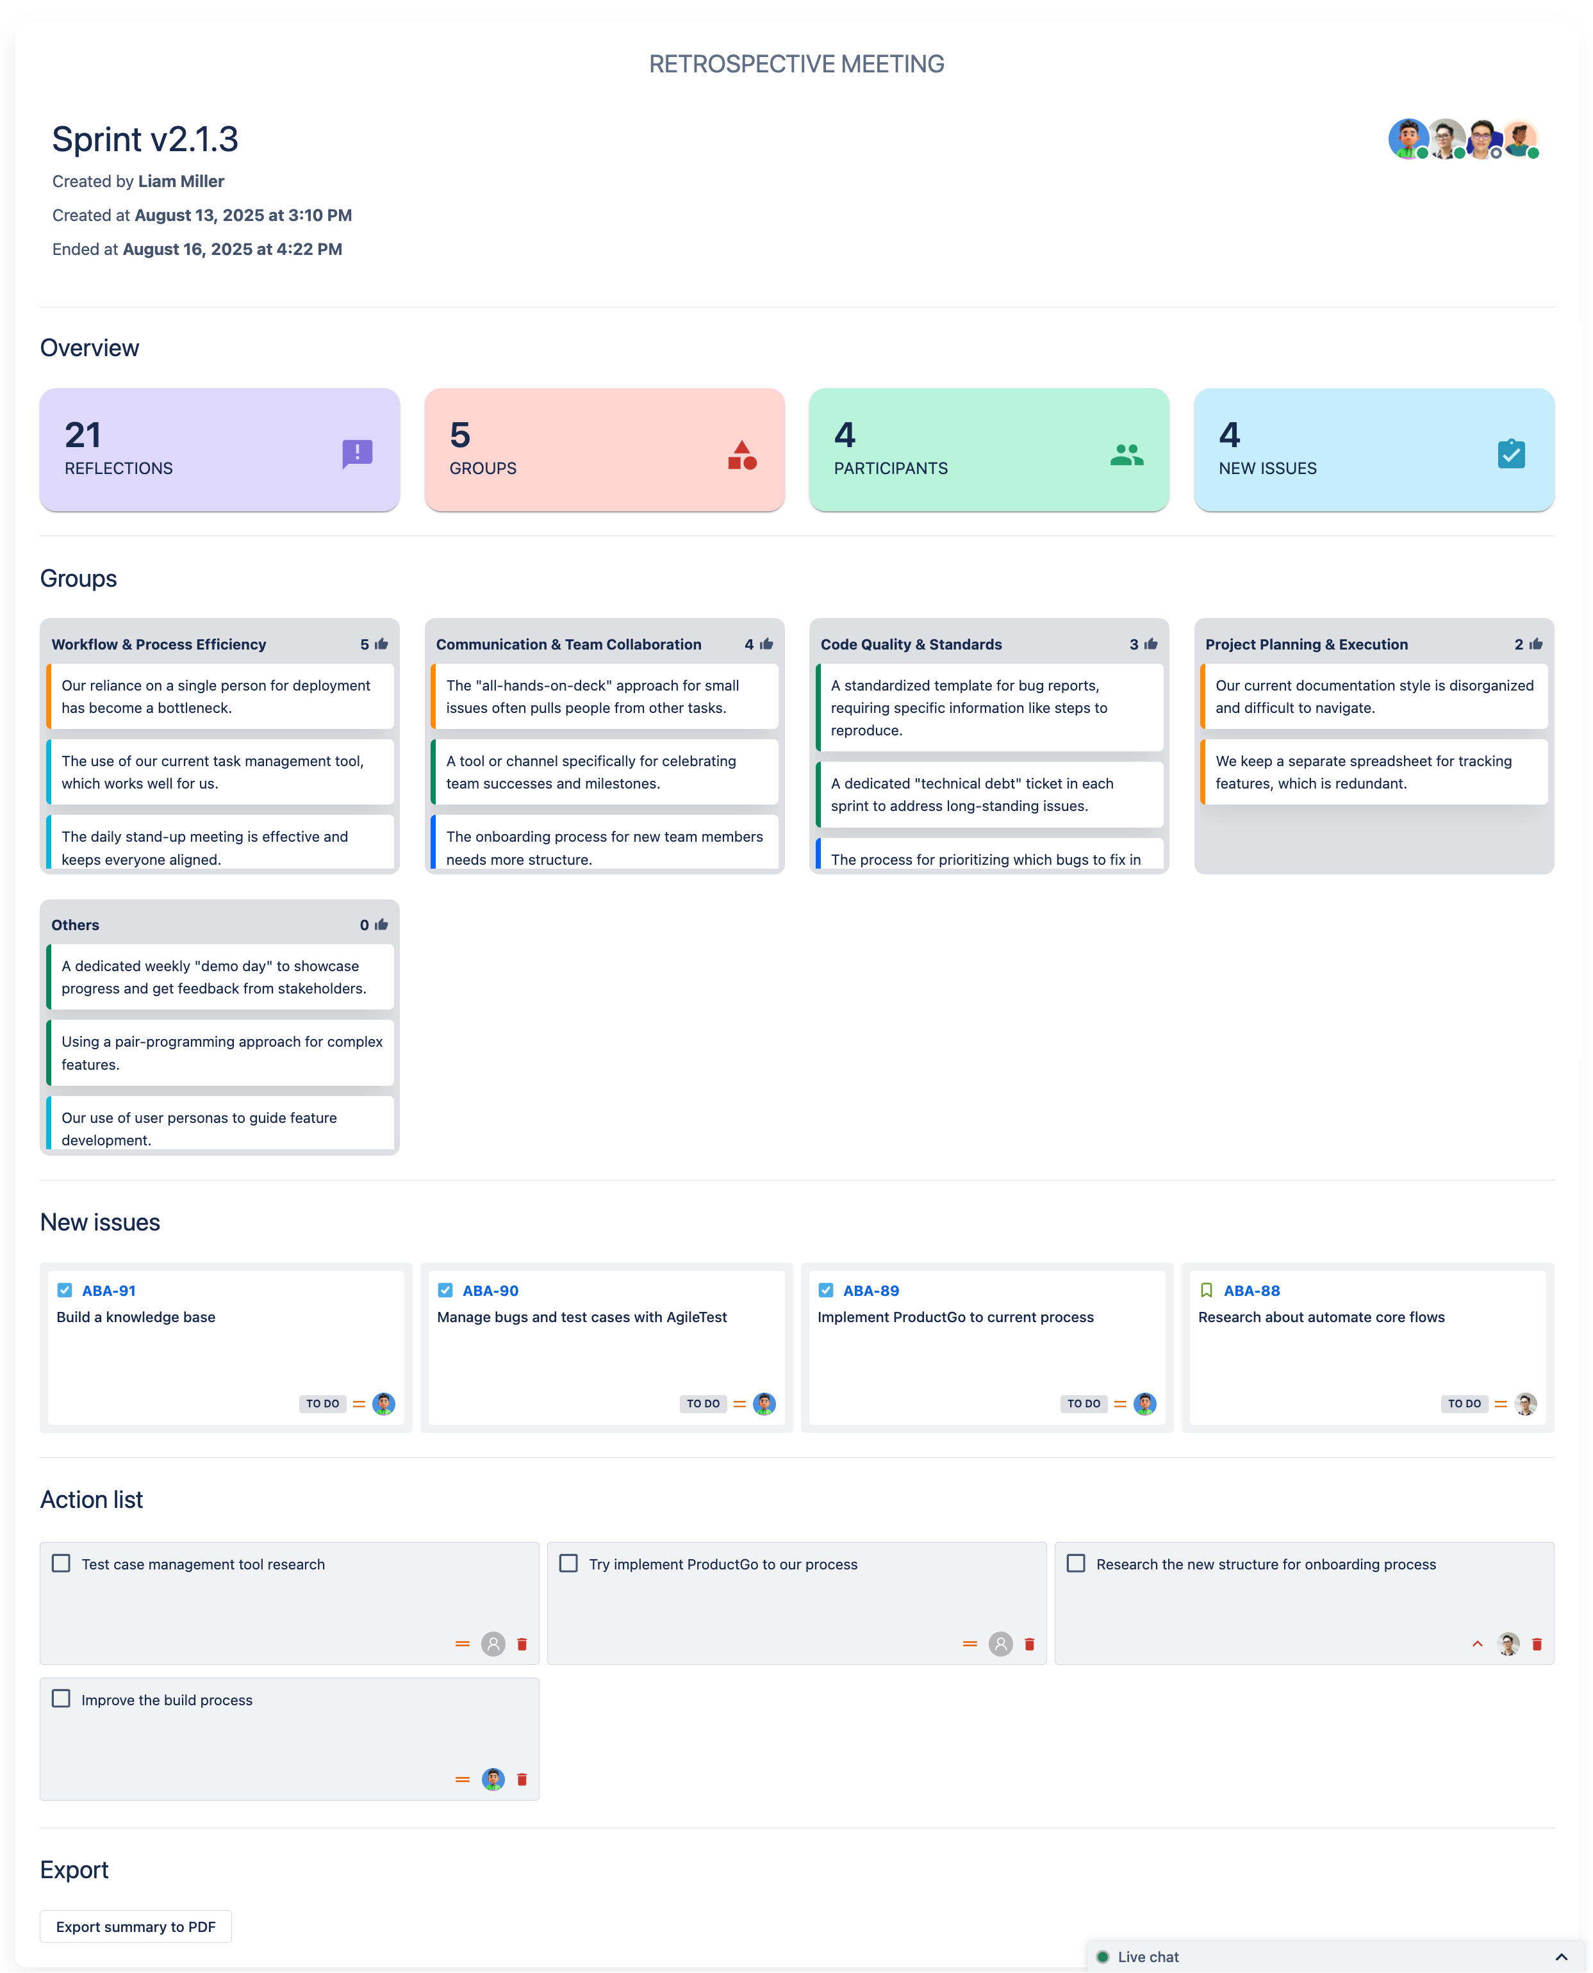The width and height of the screenshot is (1593, 1973).
Task: Open priority arrow on onboarding research action
Action: pos(1478,1644)
